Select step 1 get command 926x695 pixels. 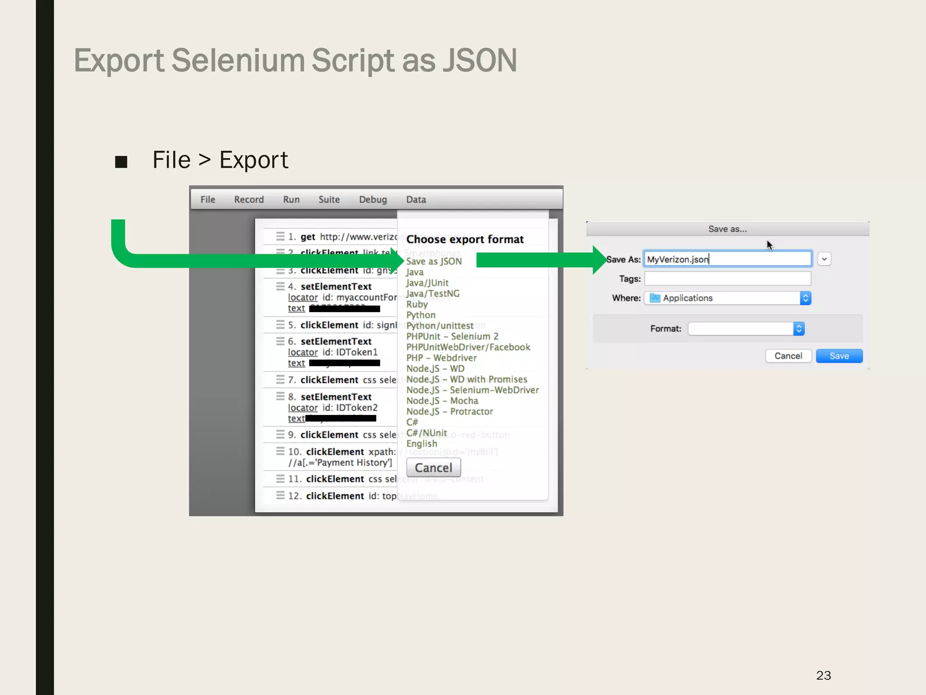tap(308, 237)
